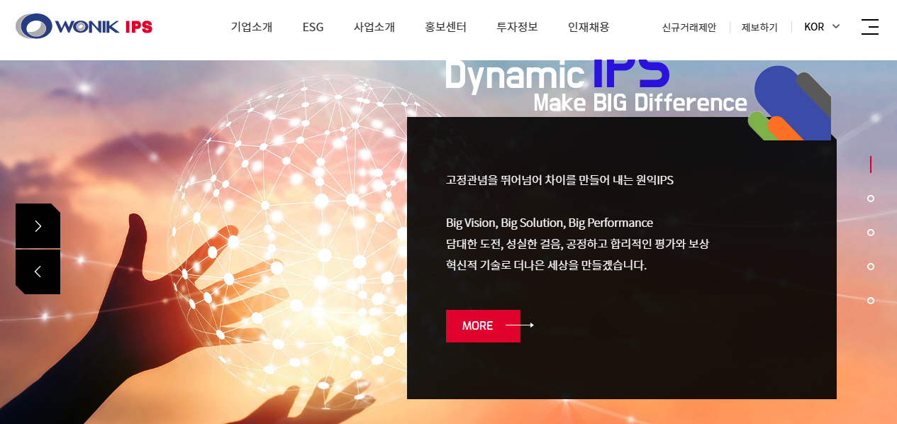Select the active first slide indicator
The height and width of the screenshot is (424, 897).
[x=871, y=164]
